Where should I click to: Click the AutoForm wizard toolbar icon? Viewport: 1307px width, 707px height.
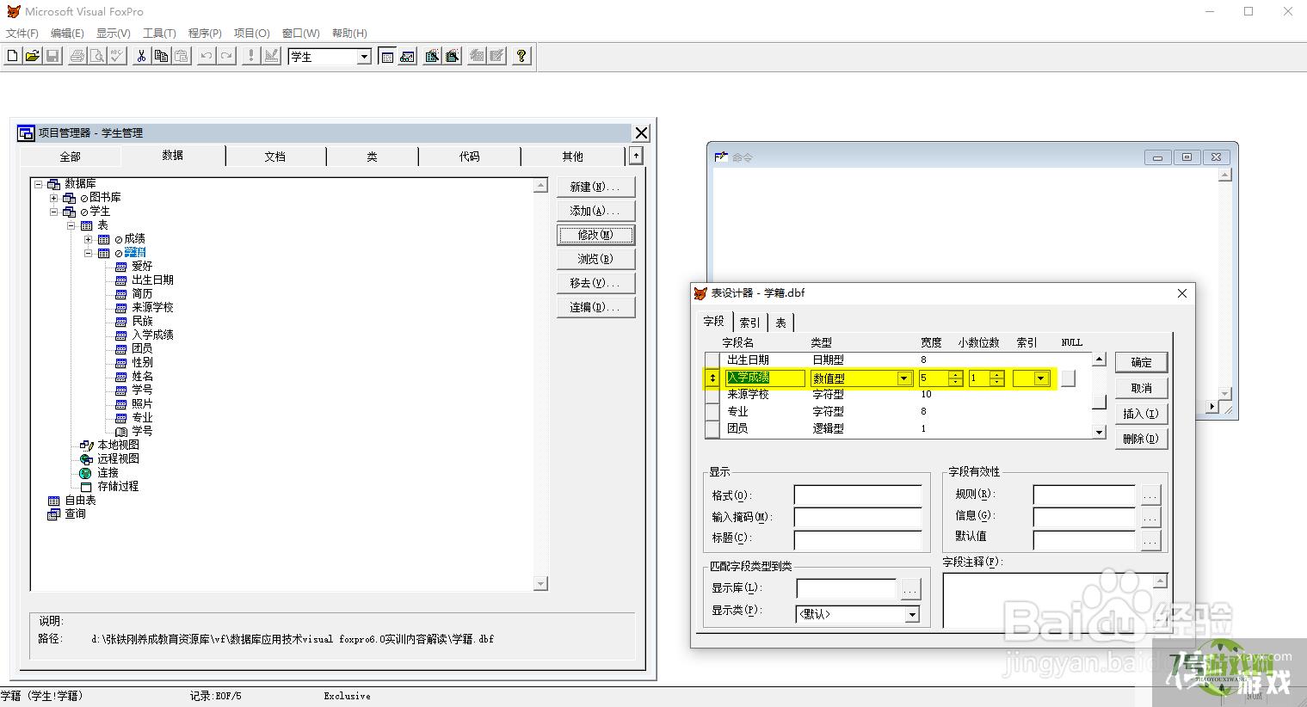[x=477, y=56]
